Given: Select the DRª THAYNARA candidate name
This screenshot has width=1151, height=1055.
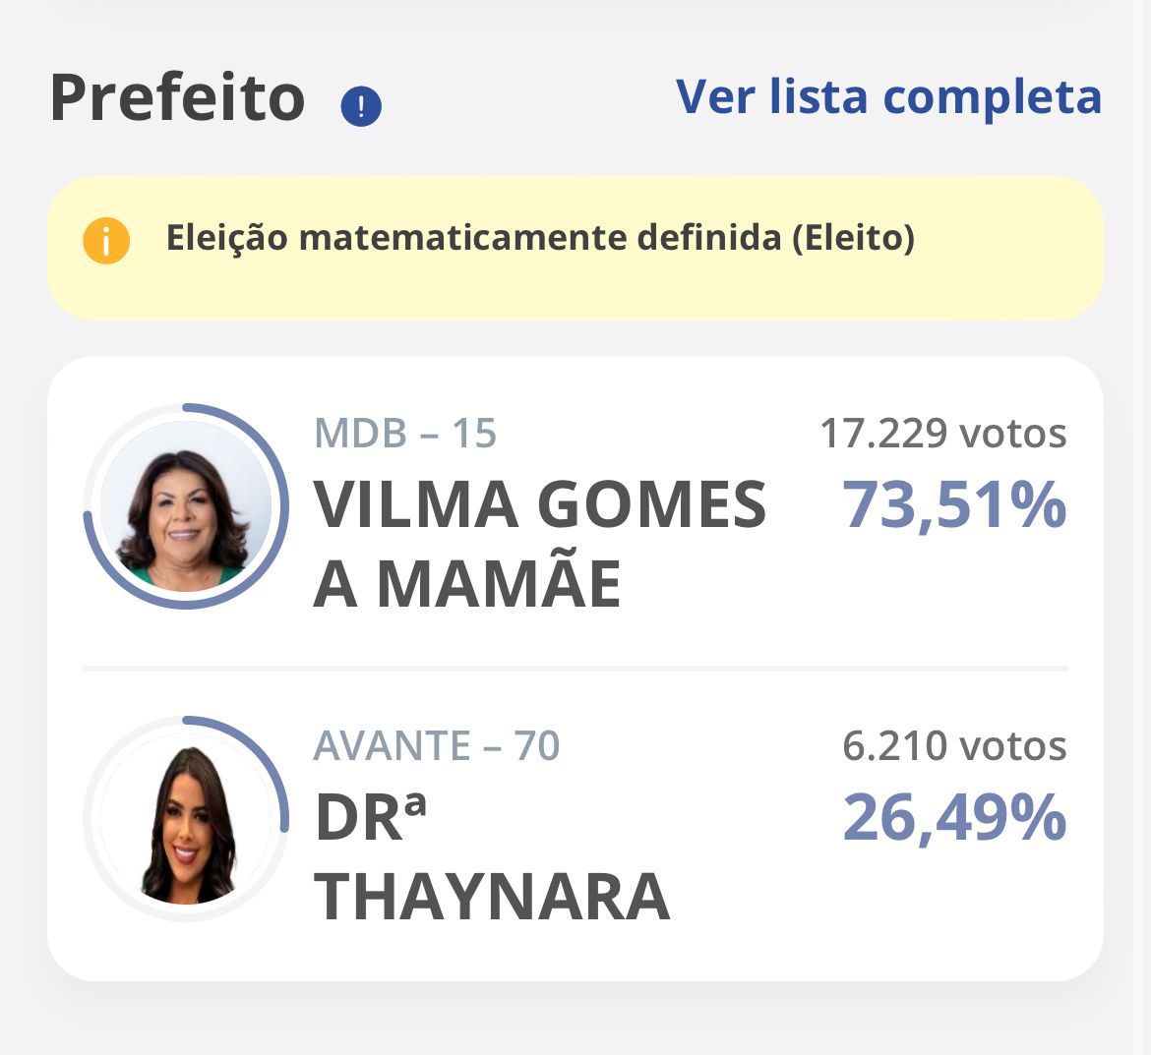Looking at the screenshot, I should 492,857.
